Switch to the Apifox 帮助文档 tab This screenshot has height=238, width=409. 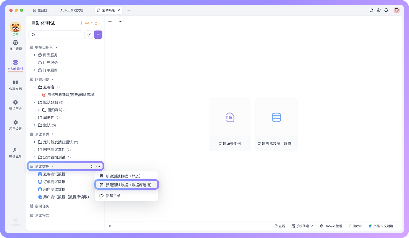[x=72, y=10]
